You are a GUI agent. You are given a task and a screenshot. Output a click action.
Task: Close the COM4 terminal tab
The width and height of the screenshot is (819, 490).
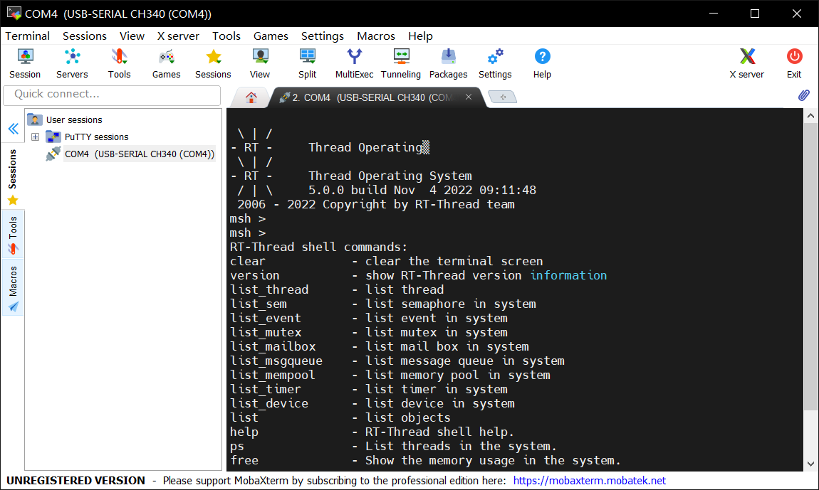(469, 97)
